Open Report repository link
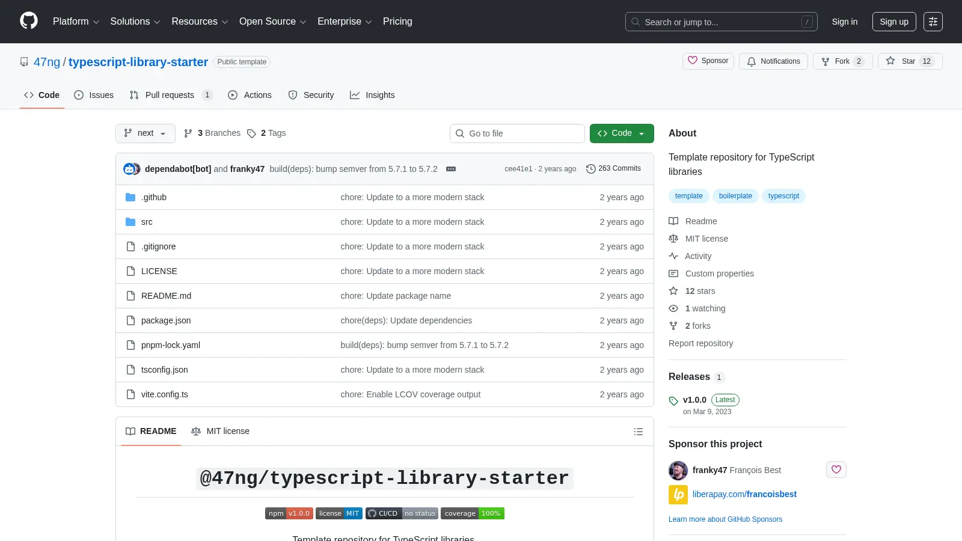The width and height of the screenshot is (962, 541). tap(700, 343)
